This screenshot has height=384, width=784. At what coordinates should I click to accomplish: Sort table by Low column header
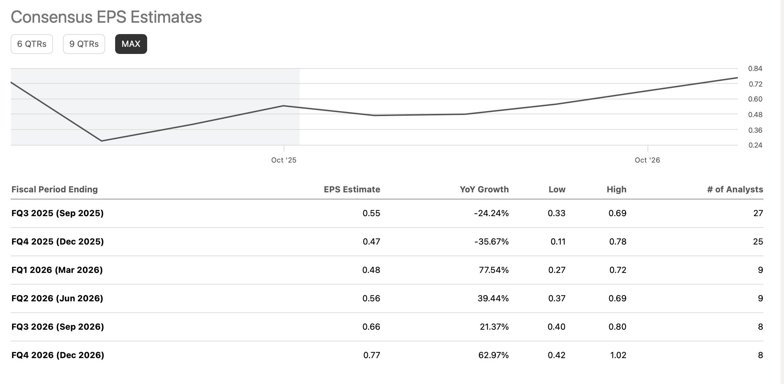[557, 189]
